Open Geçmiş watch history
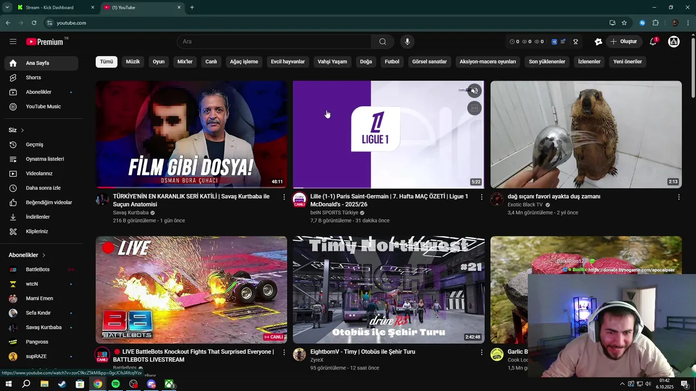This screenshot has height=391, width=696. click(x=41, y=144)
